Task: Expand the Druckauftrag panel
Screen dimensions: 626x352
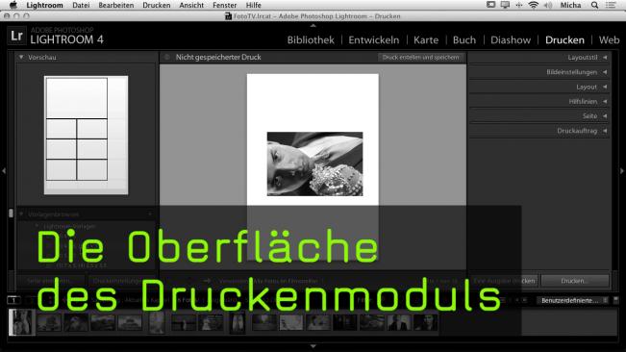Action: (x=605, y=131)
